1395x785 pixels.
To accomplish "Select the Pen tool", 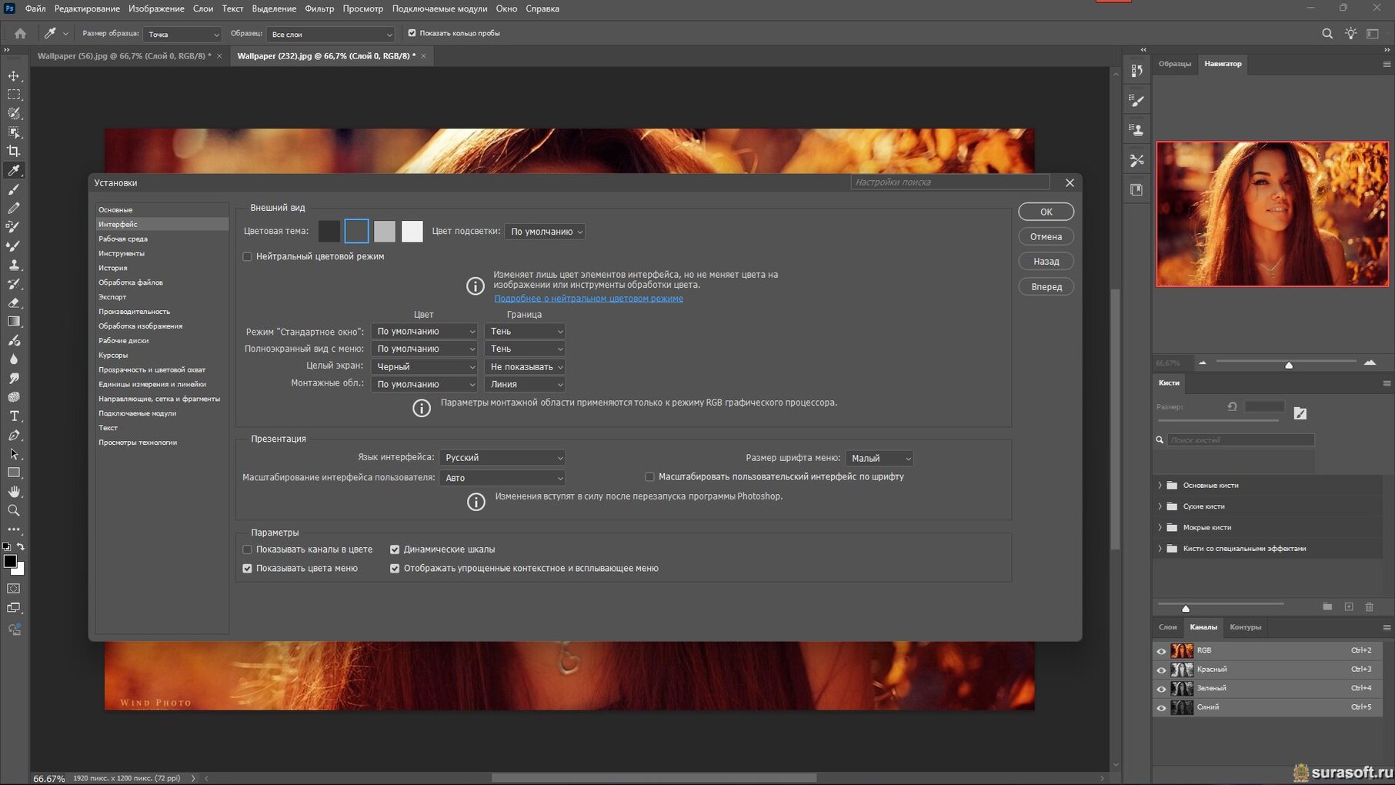I will 14,435.
